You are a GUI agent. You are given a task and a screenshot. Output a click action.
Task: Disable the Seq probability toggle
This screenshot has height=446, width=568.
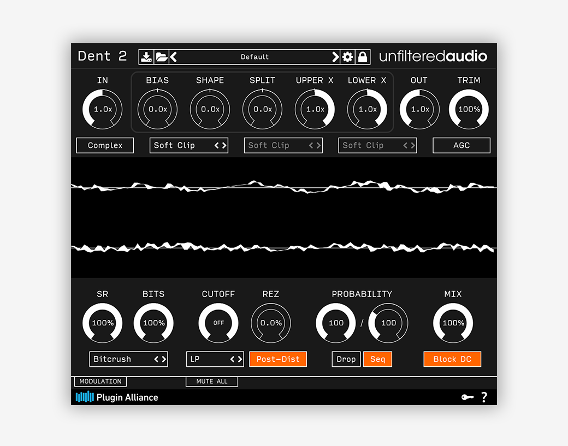click(x=377, y=359)
